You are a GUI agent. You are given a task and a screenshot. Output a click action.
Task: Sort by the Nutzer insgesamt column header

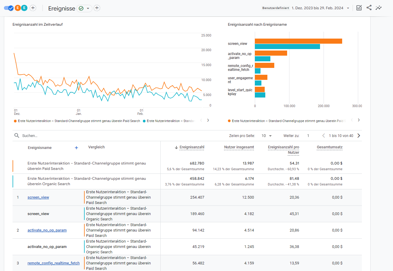point(239,147)
